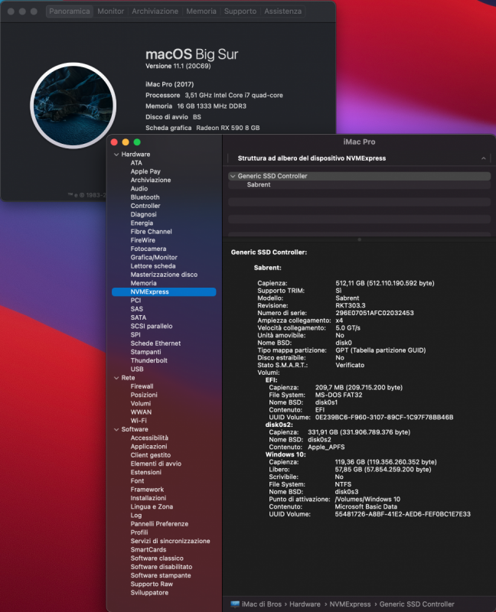This screenshot has height=612, width=496.
Task: Switch to the Assistenza tab
Action: 282,11
